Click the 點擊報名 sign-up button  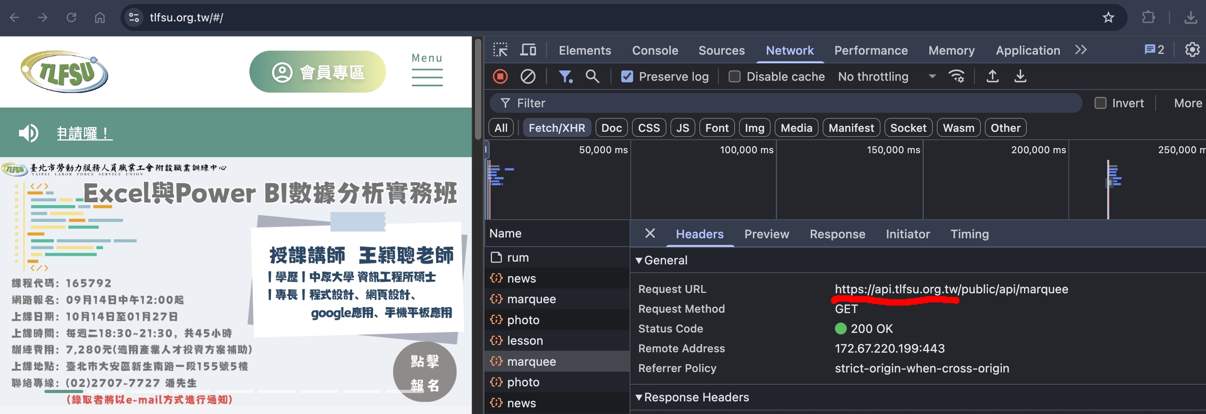[424, 372]
